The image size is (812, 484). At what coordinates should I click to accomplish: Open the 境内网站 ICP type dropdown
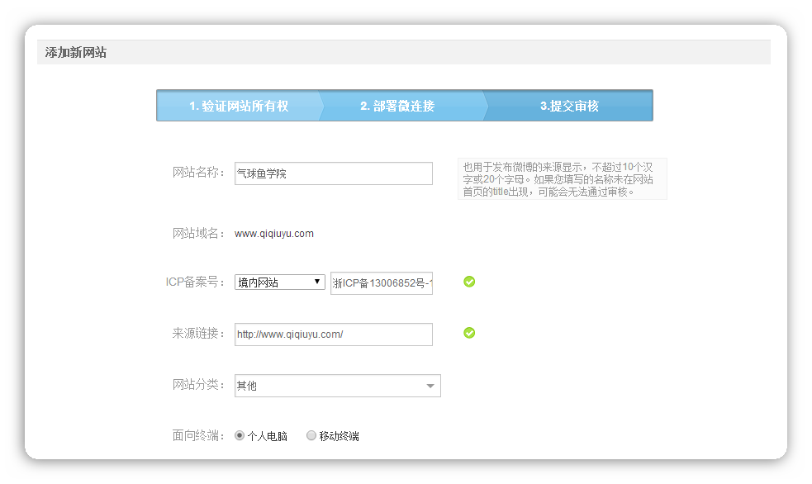(x=279, y=282)
